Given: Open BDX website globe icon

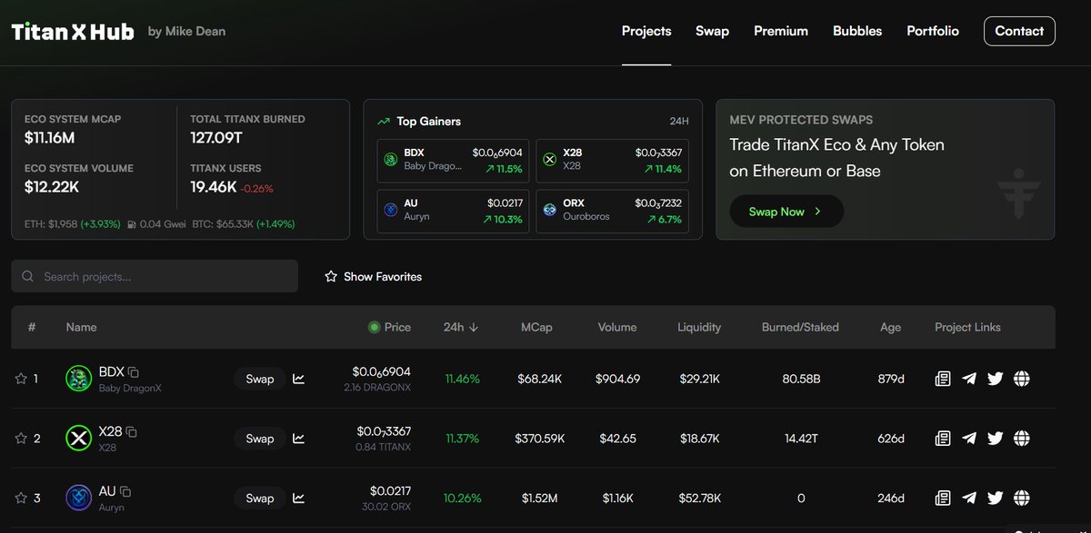Looking at the screenshot, I should [x=1022, y=379].
